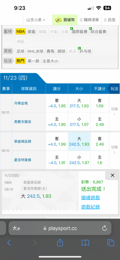This screenshot has height=260, width=120.
Task: Select the 熱門 play type filter
Action: 21,61
